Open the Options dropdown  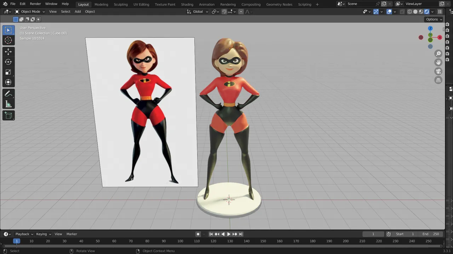click(x=434, y=19)
